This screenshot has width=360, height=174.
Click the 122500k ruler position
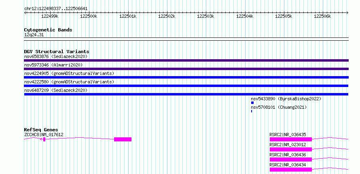pyautogui.click(x=89, y=16)
